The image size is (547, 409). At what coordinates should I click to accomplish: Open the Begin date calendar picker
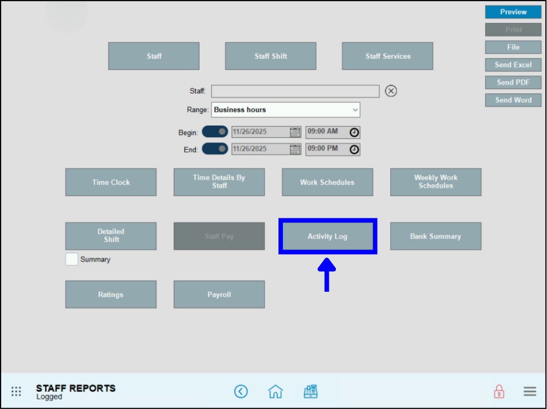point(295,132)
